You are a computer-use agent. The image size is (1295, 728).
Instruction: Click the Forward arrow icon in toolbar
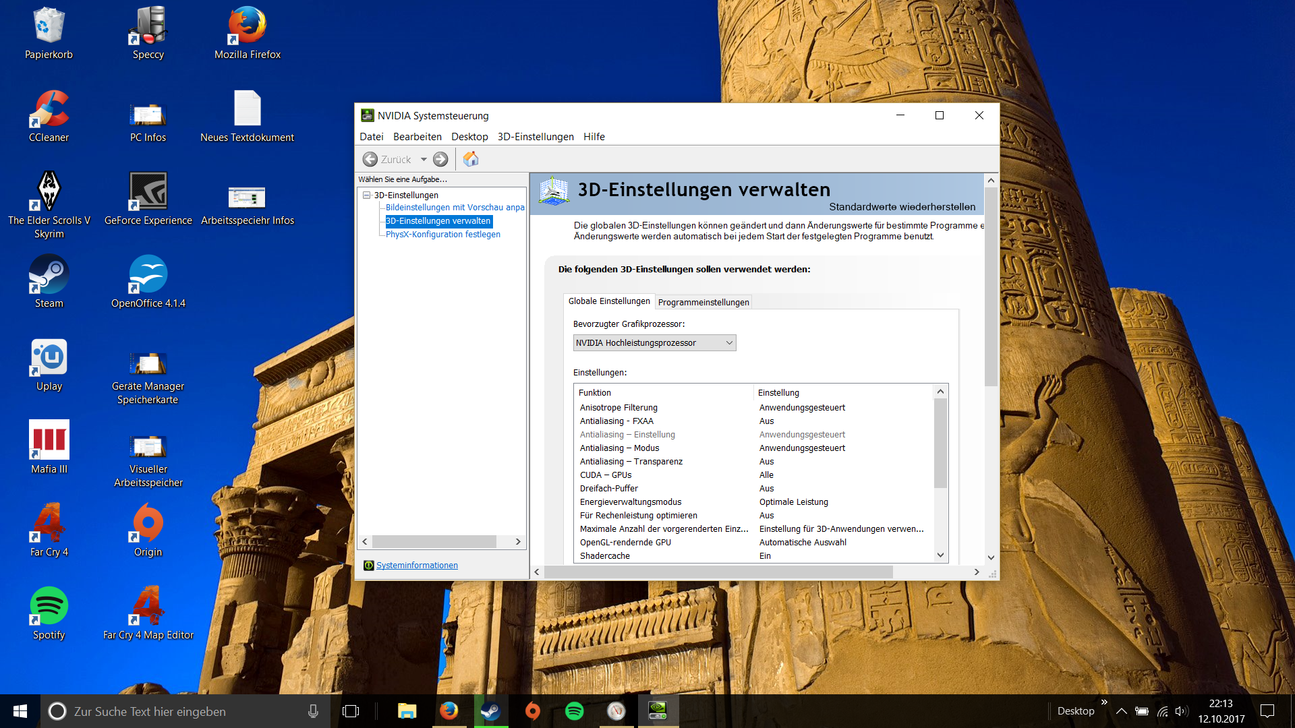pos(440,159)
